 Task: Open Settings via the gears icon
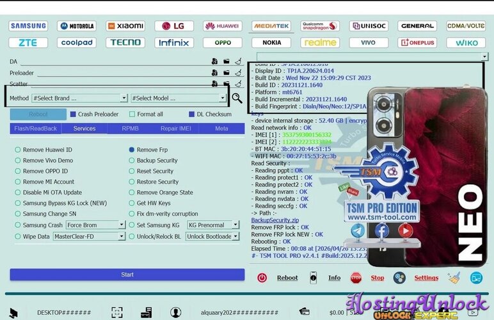point(399,278)
